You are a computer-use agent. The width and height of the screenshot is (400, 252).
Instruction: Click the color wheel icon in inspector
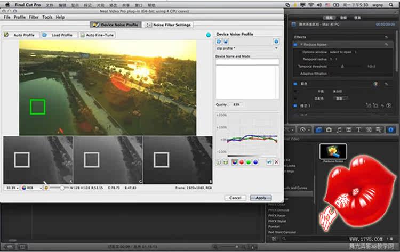(375, 84)
